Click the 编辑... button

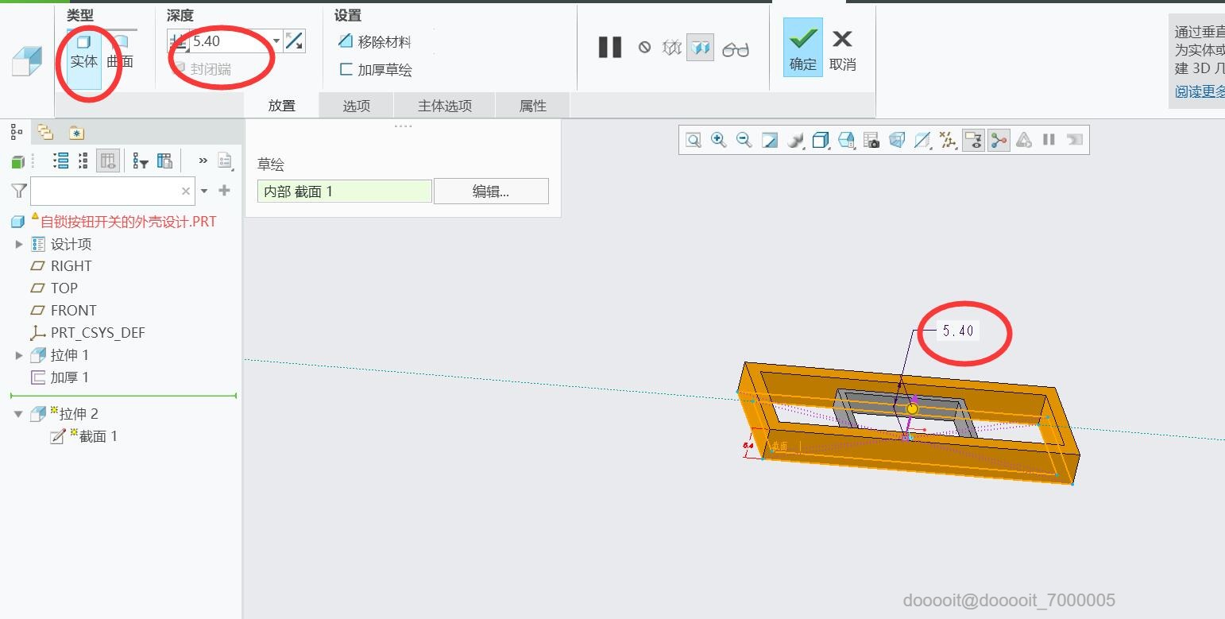tap(491, 191)
